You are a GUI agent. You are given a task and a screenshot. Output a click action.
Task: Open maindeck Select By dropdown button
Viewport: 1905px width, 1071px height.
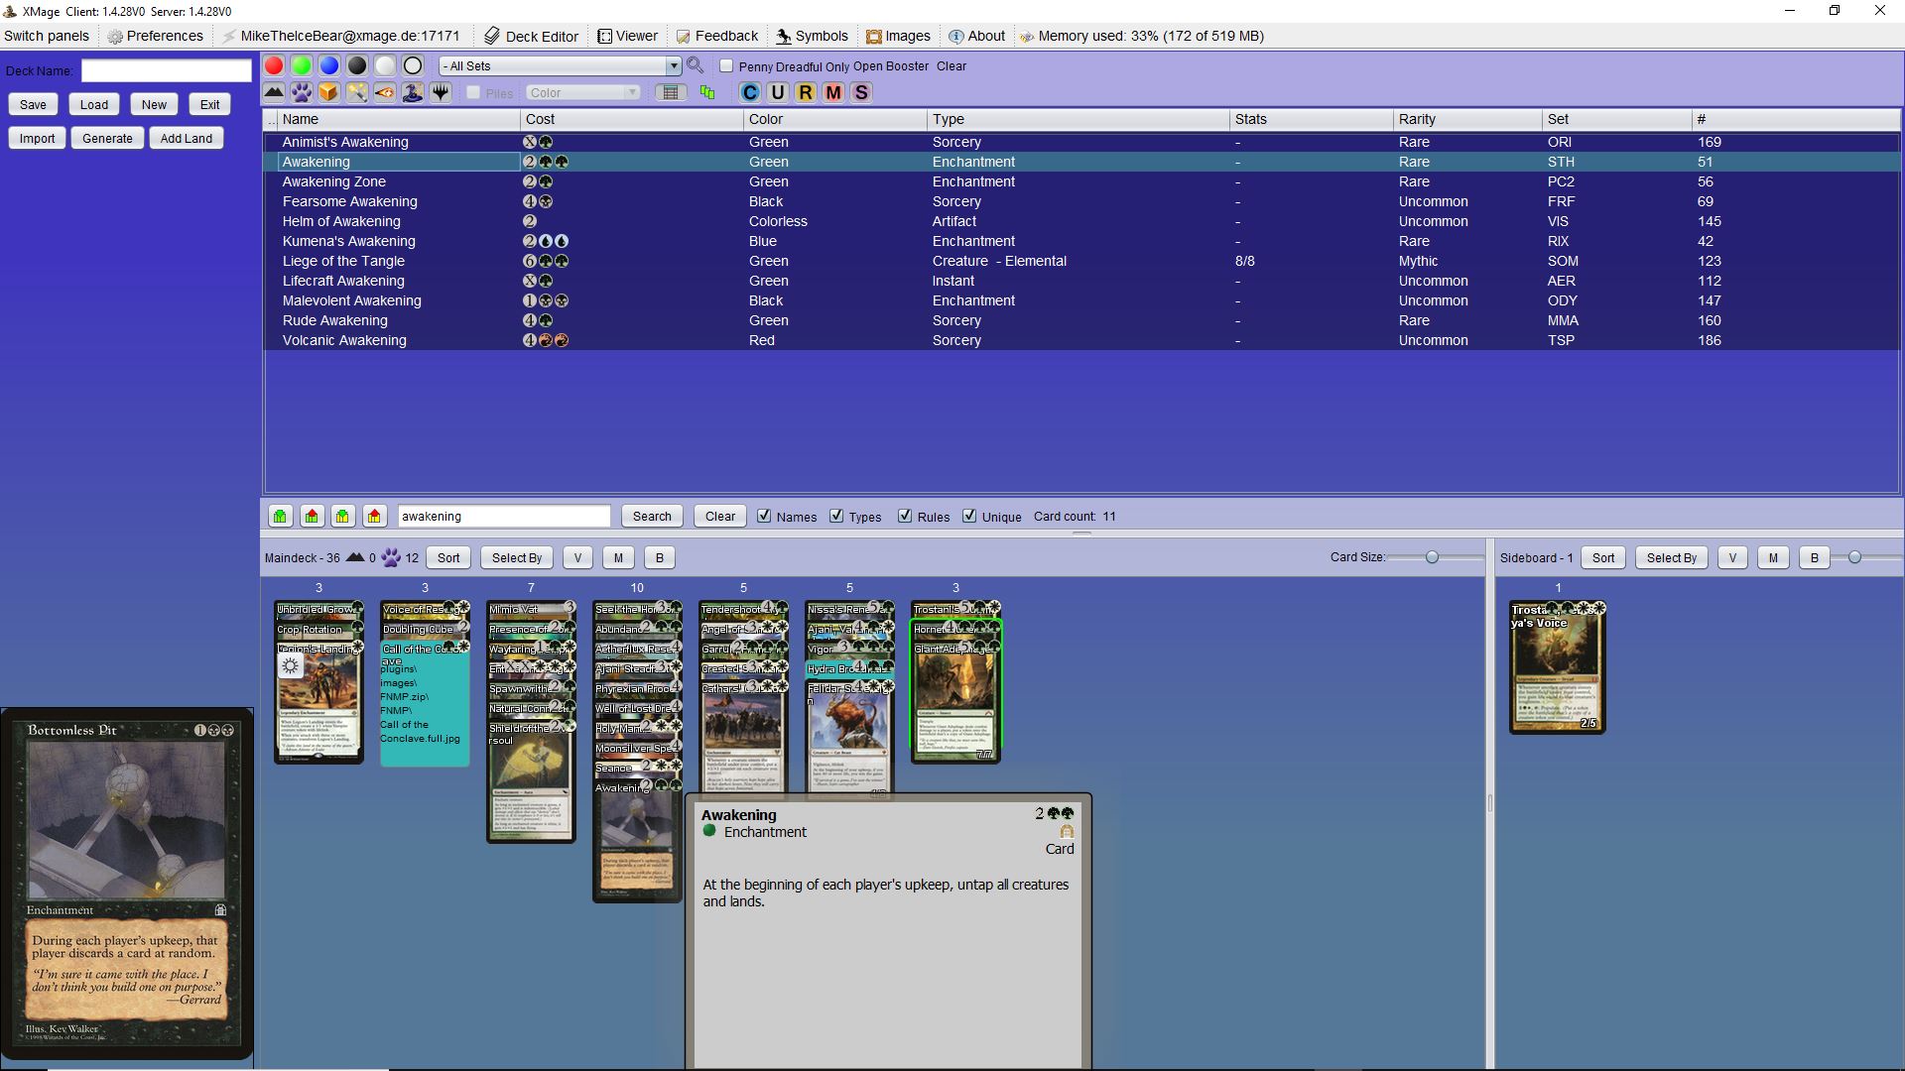[x=517, y=557]
